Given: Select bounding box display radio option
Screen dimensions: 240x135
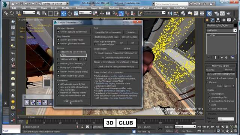Looking at the screenshot, I should 209,94.
